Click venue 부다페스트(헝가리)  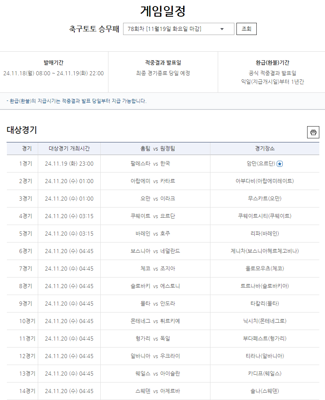pos(264,339)
